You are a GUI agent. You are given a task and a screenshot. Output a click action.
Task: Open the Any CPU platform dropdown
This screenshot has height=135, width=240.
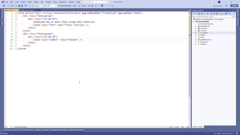50,6
